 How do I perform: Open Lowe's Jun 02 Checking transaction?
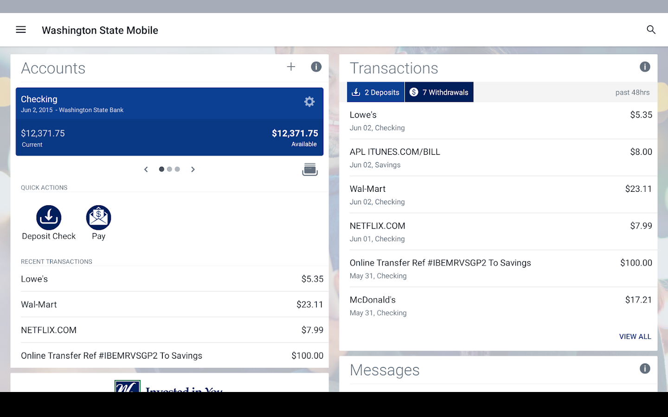pos(501,121)
